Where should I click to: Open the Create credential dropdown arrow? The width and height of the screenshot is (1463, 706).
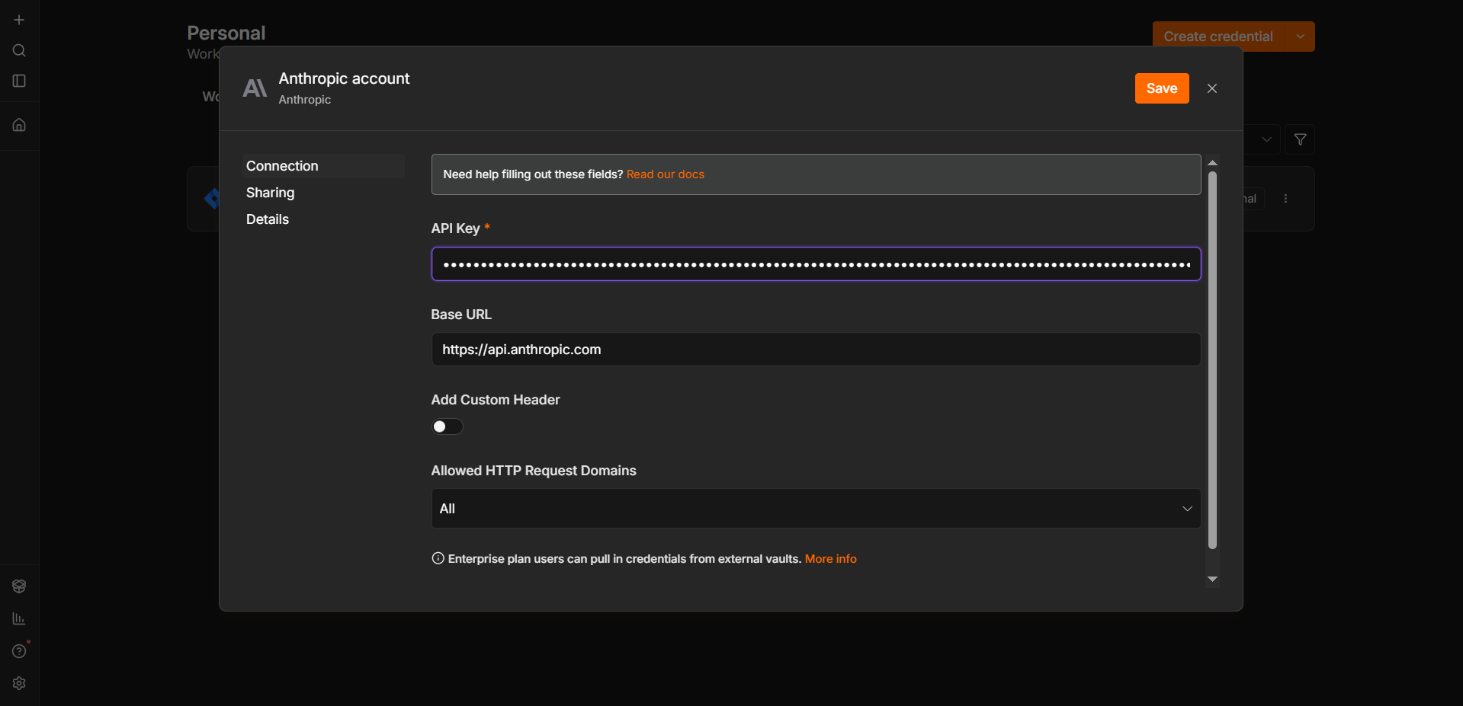tap(1300, 37)
